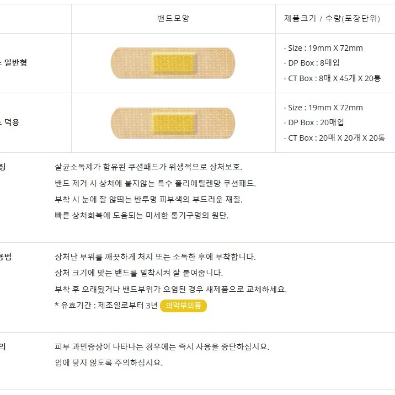Click the 유효기간 : 제조일로부터 3년 text
Viewport: 395px width, 395px height.
tap(106, 305)
